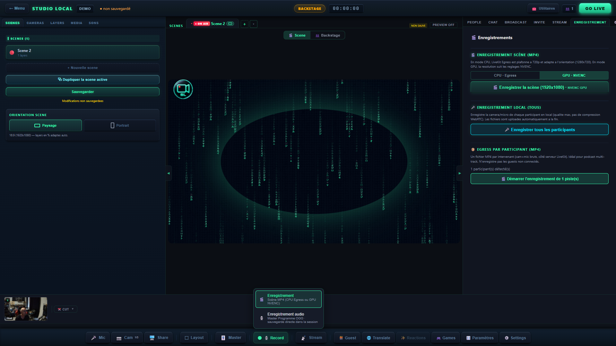The width and height of the screenshot is (616, 346).
Task: Switch to the BROADCAST tab
Action: tap(516, 22)
